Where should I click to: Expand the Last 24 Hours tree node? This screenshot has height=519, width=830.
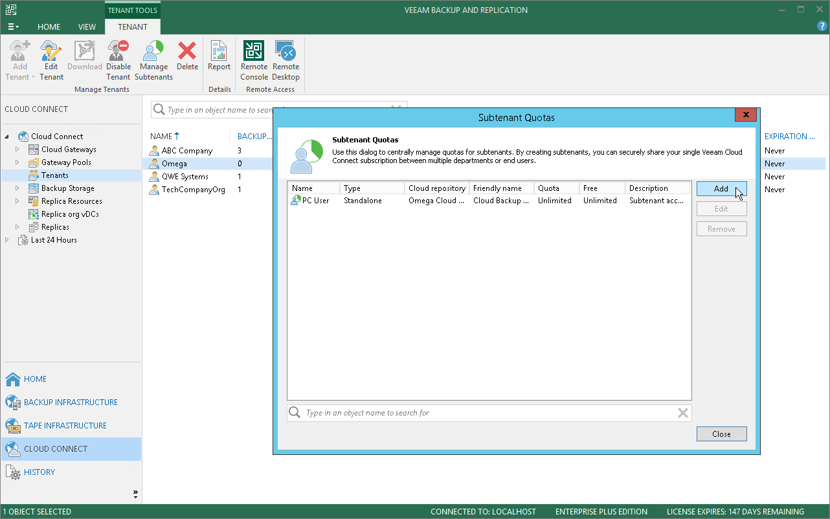click(x=8, y=240)
